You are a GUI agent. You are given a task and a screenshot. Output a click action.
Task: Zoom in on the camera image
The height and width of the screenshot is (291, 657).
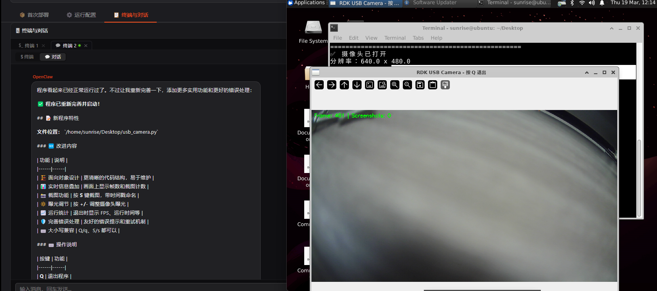tap(395, 85)
